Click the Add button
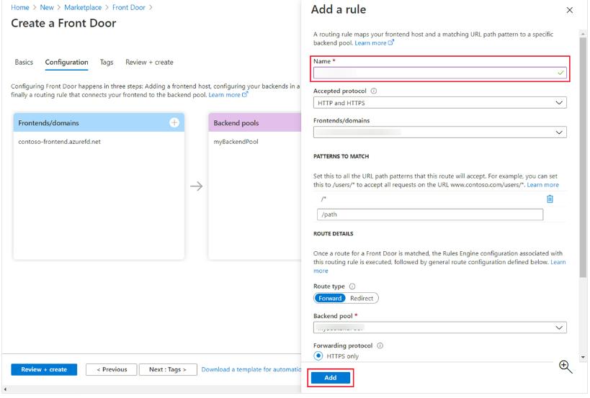 [330, 378]
